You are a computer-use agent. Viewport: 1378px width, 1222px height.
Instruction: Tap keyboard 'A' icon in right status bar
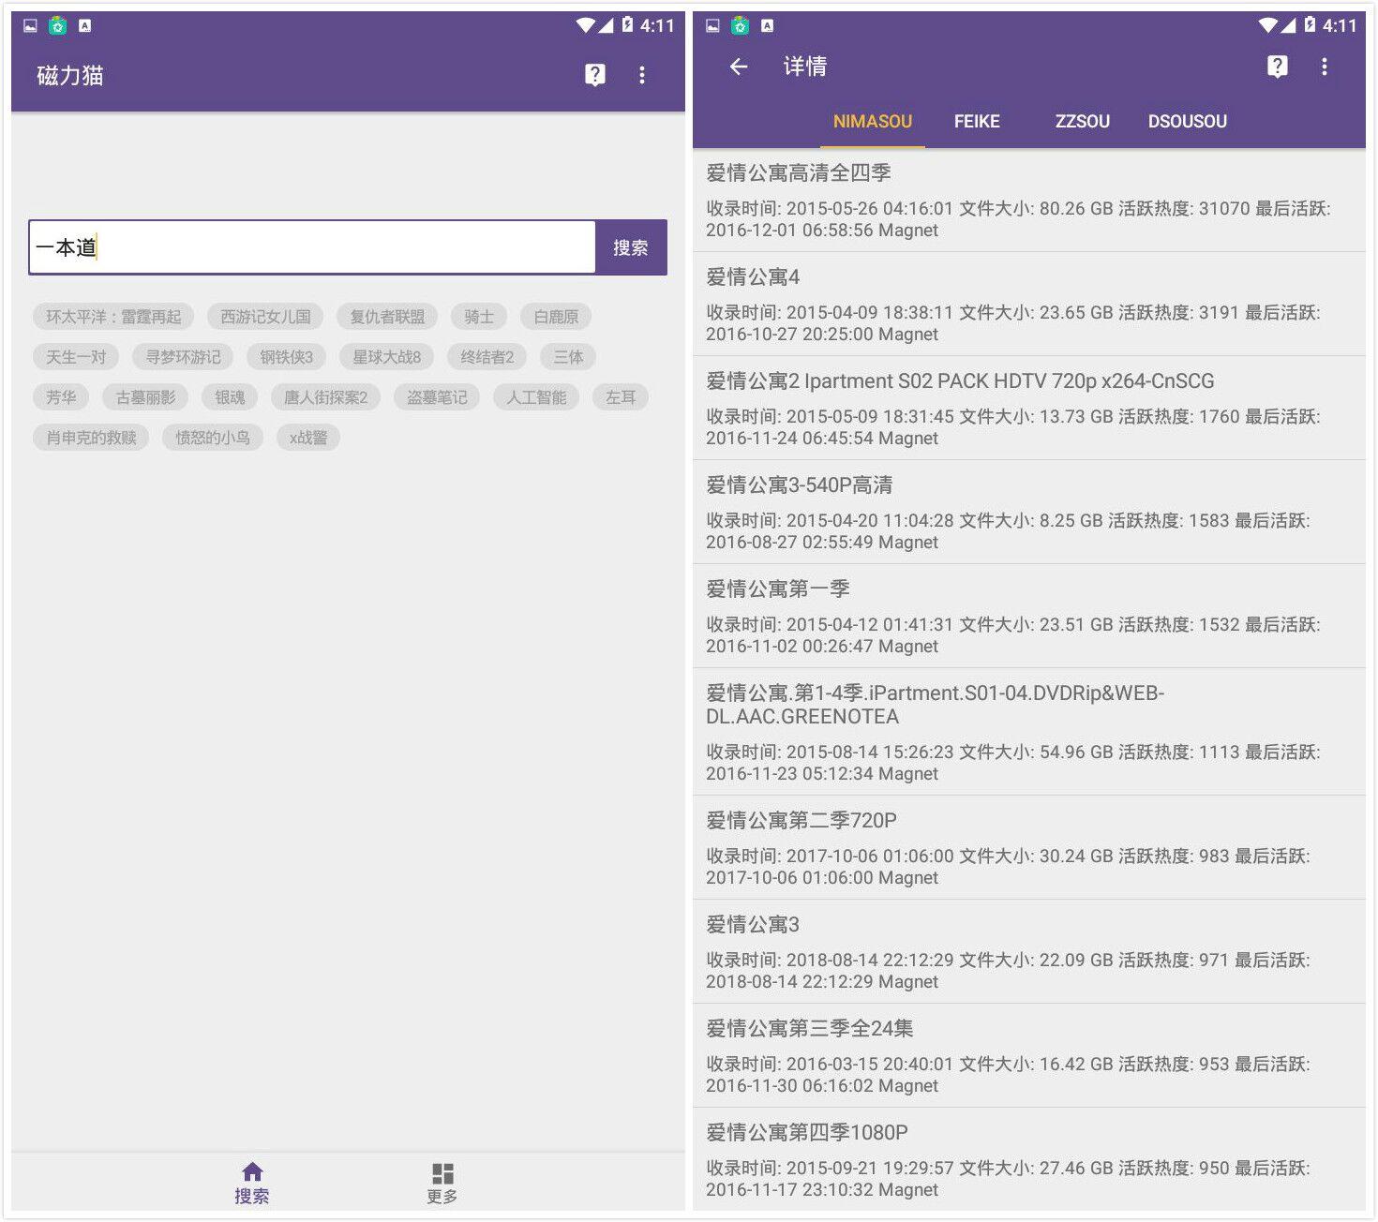pos(767,26)
